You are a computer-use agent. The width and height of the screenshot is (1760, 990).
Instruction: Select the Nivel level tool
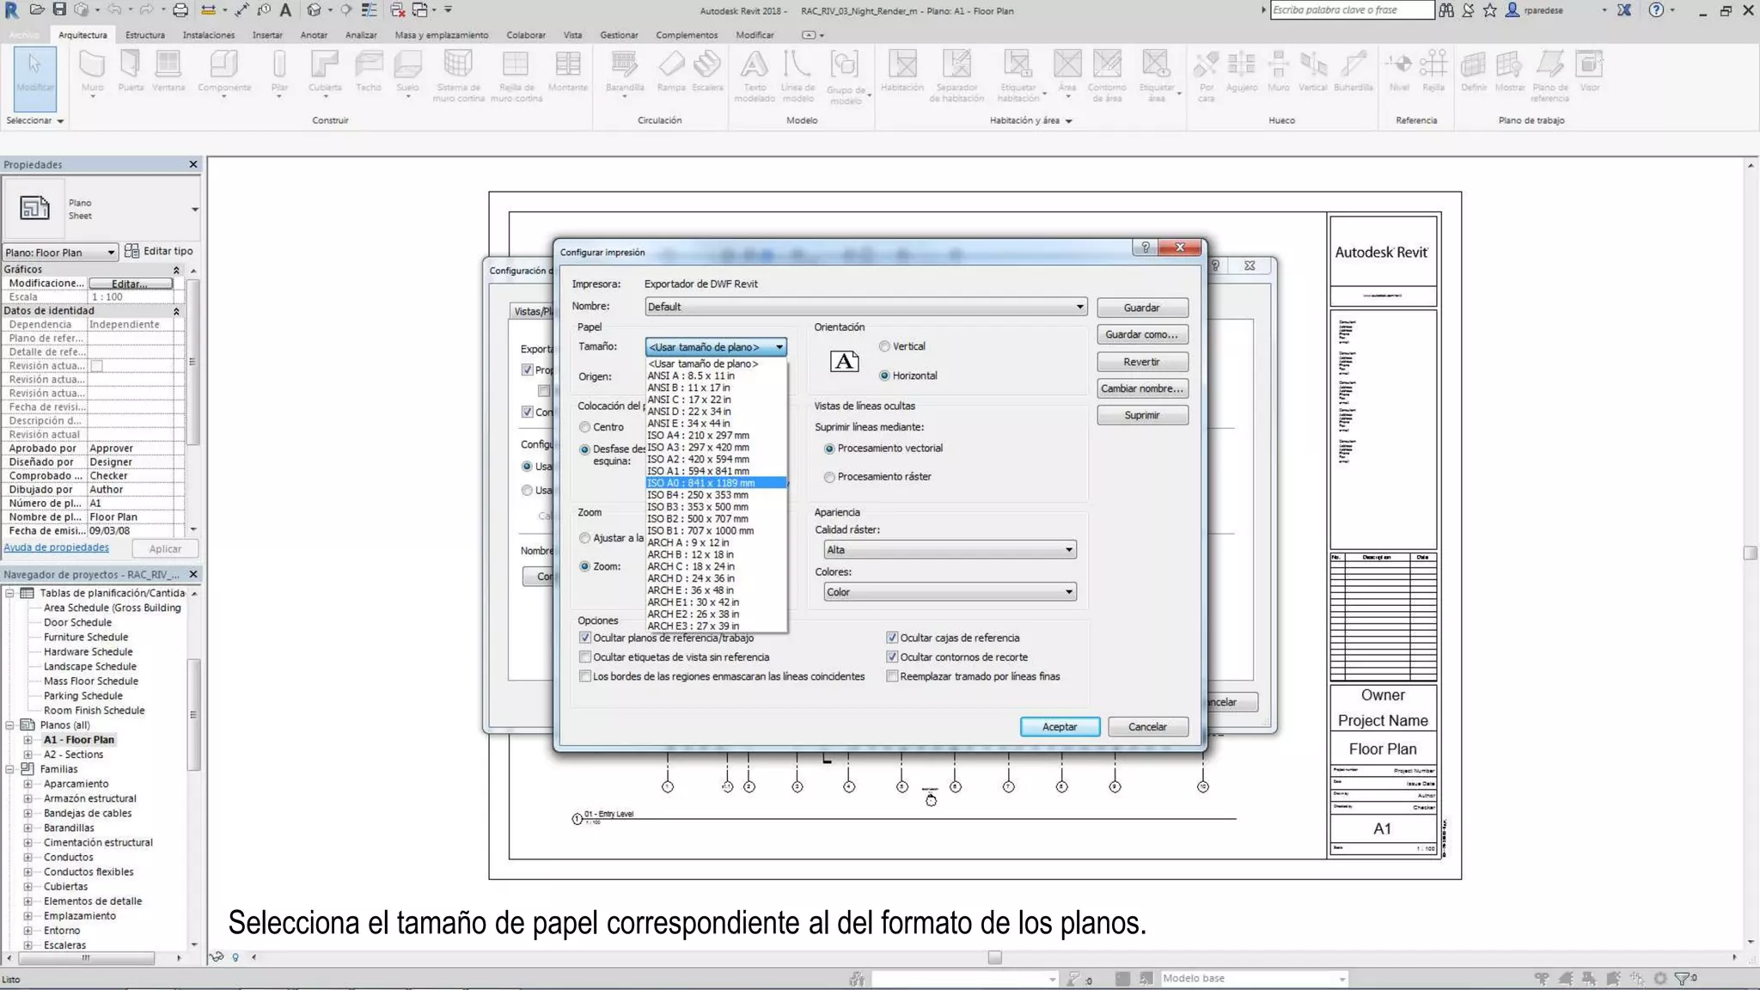click(1399, 71)
